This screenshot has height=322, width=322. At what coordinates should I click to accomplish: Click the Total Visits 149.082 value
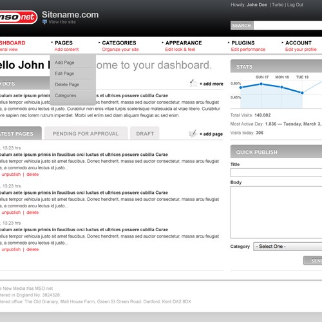click(263, 115)
